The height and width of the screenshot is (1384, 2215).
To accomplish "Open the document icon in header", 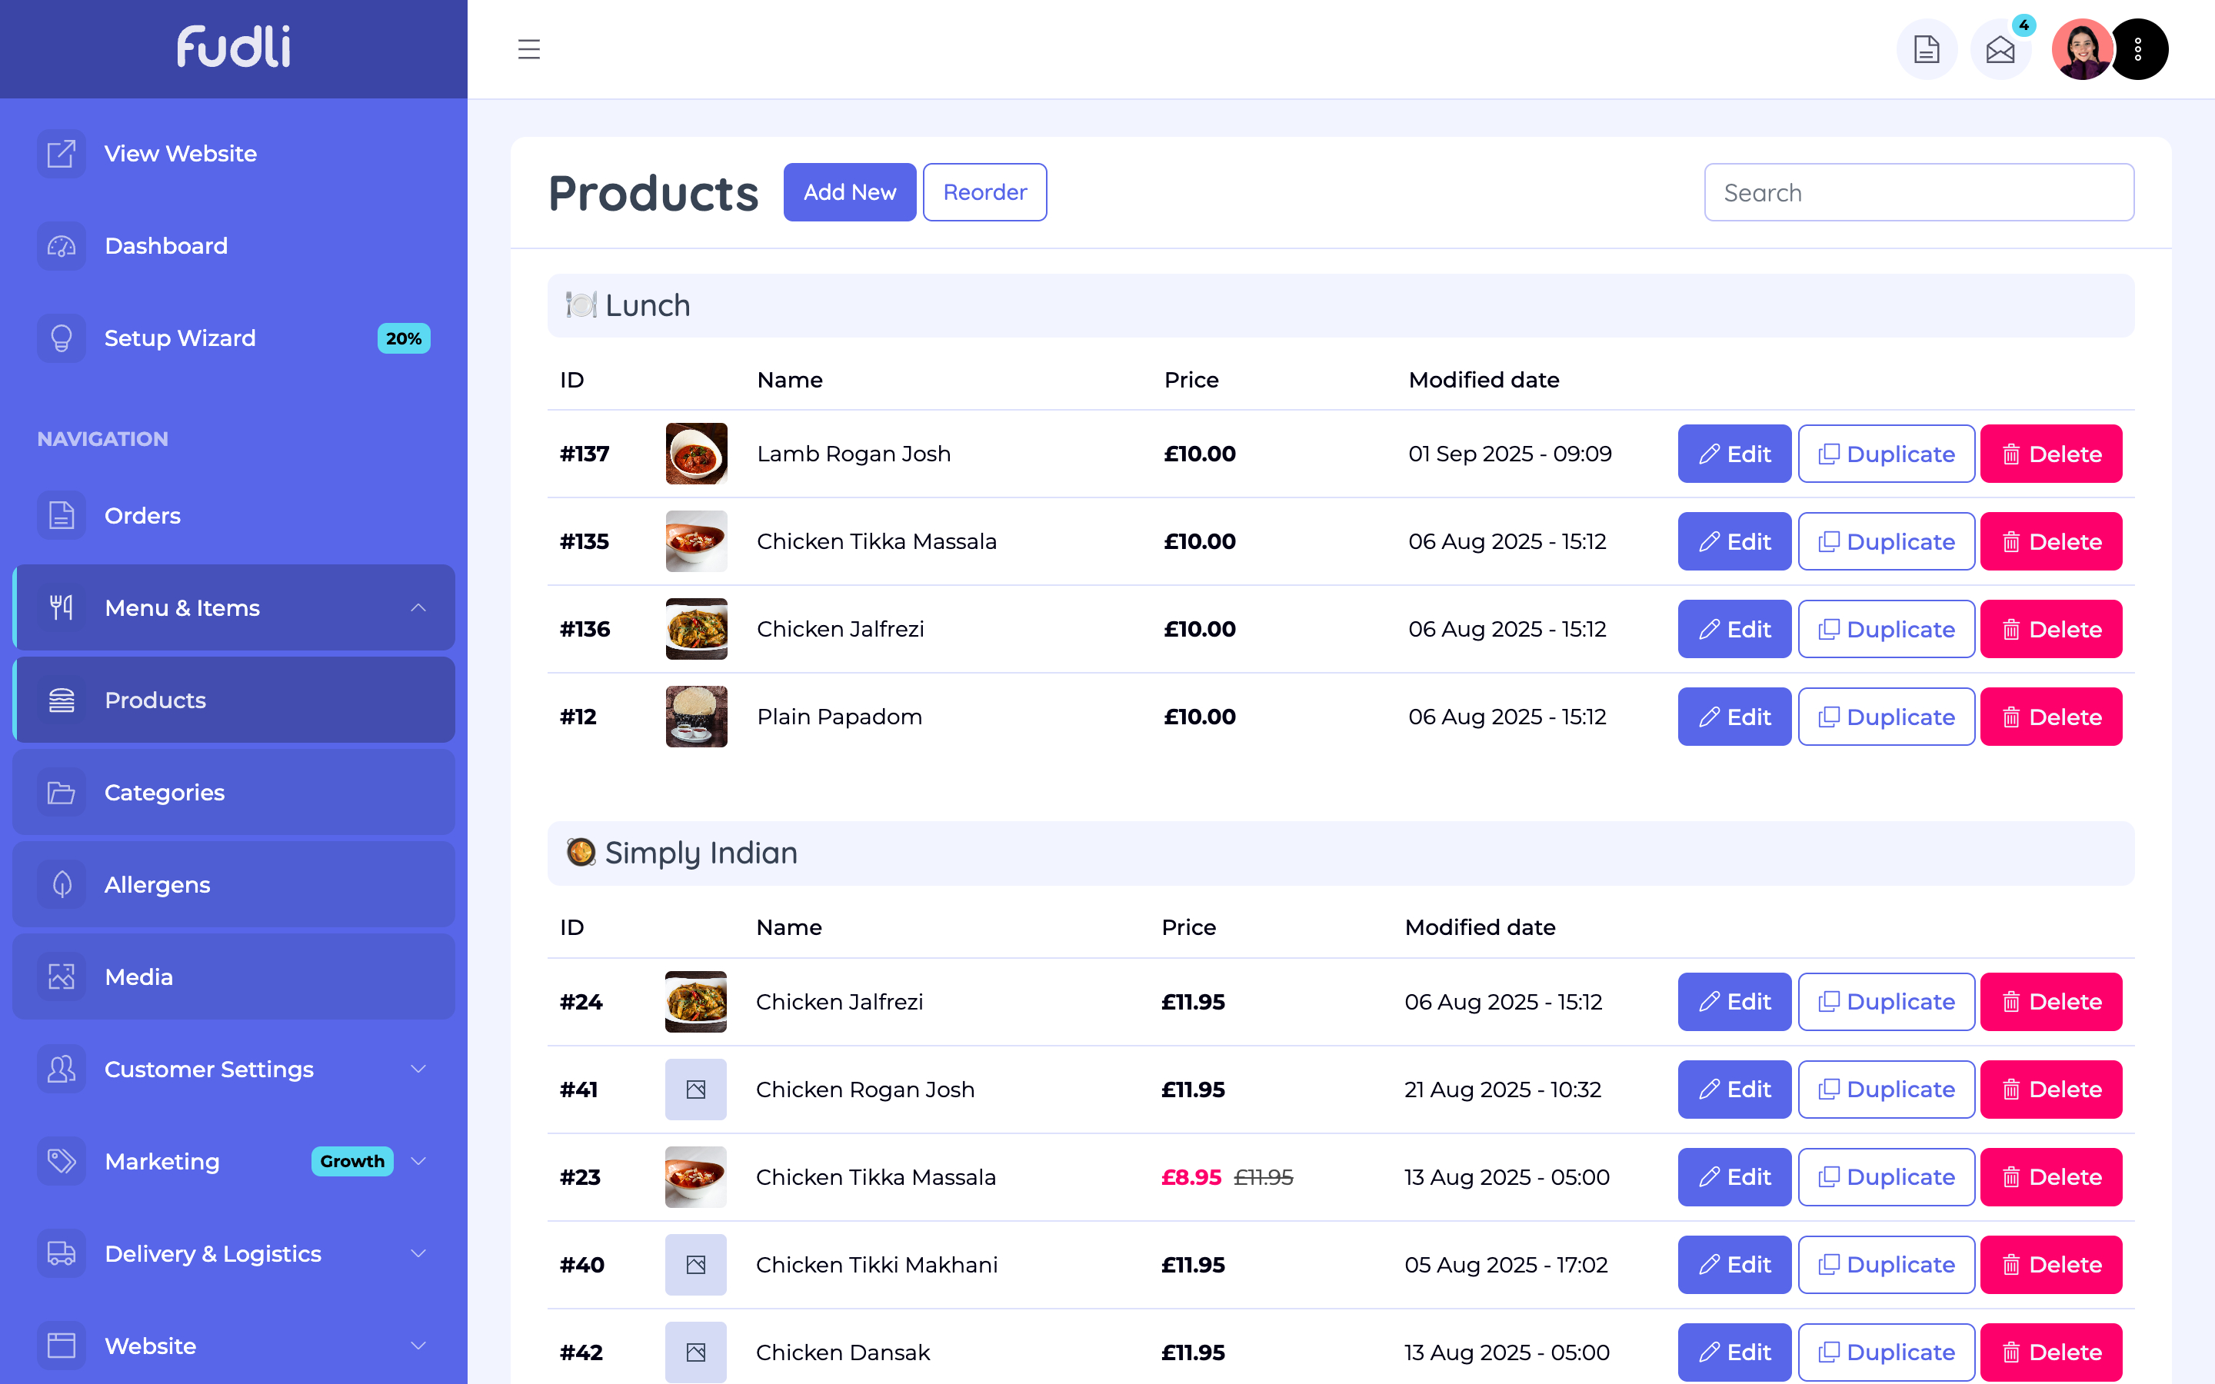I will (x=1926, y=49).
